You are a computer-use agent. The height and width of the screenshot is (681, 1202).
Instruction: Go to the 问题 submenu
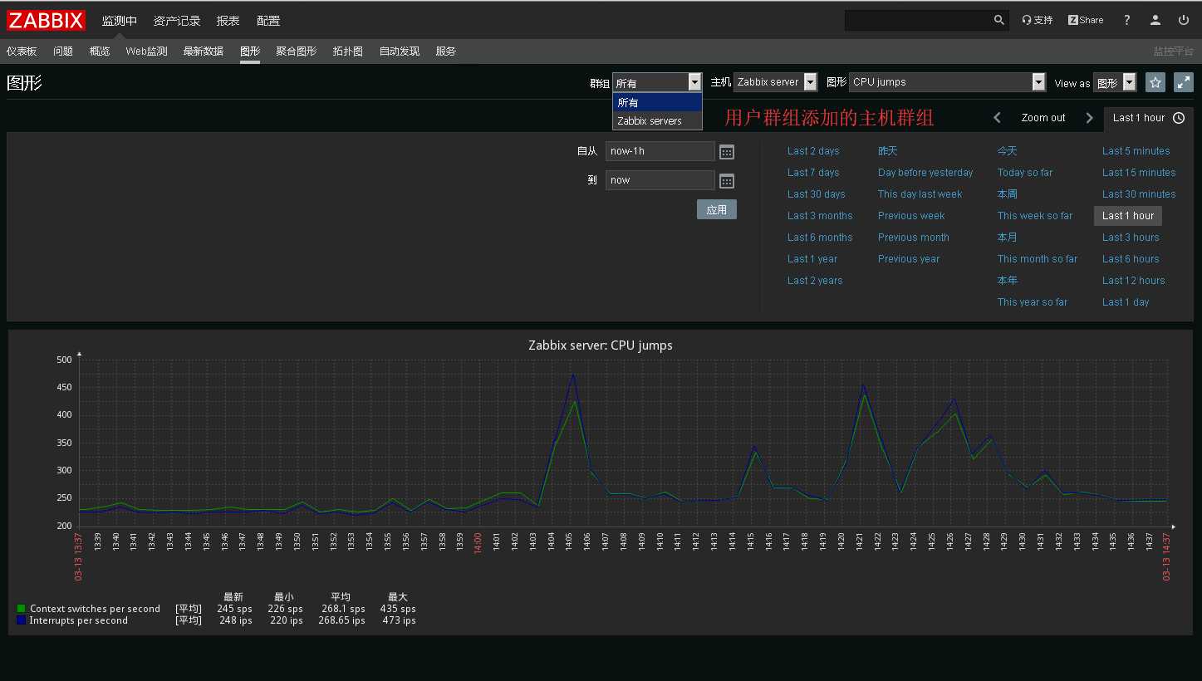63,51
